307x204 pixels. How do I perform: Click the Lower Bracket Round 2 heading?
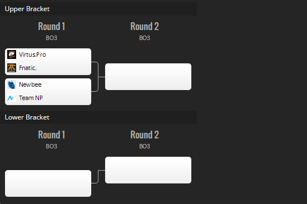[145, 135]
